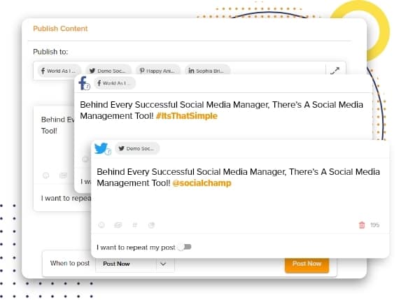Click inside the Twitter post text area
The image size is (401, 300).
[240, 189]
